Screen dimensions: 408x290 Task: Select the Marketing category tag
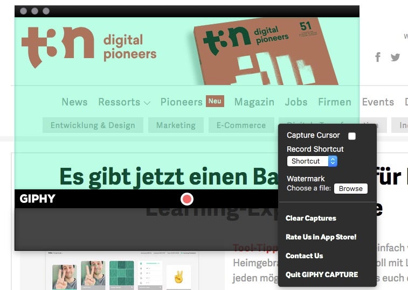tap(176, 125)
